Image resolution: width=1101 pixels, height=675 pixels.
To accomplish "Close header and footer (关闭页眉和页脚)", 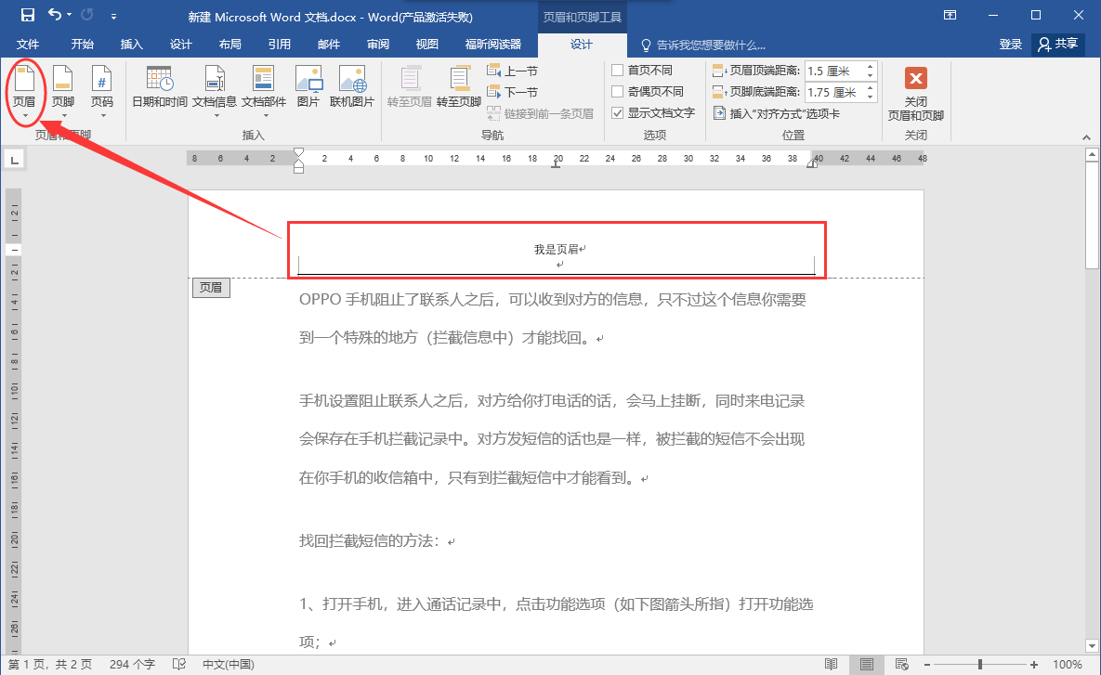I will 915,95.
